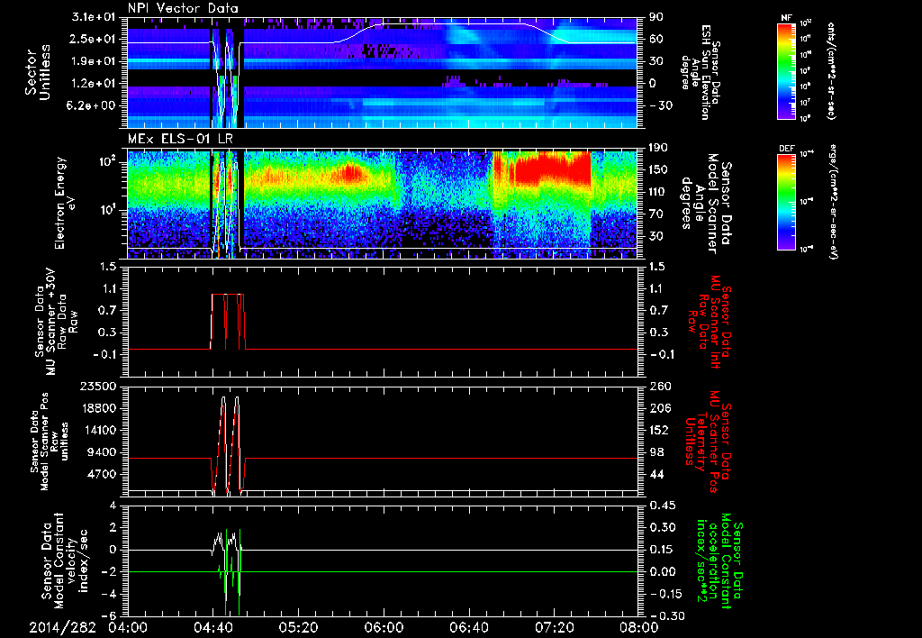Click the 04:40 time axis label

click(x=212, y=627)
